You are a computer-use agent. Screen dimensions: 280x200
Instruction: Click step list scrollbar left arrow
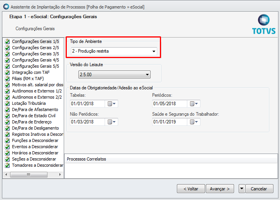[x=6, y=174]
